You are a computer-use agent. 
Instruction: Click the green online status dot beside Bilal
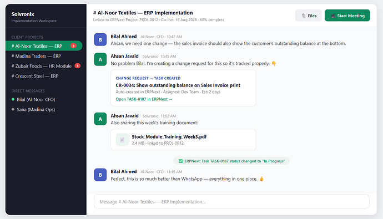pos(13,99)
